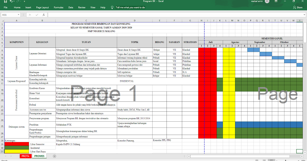Select the STRATEGIS header cell

190,42
